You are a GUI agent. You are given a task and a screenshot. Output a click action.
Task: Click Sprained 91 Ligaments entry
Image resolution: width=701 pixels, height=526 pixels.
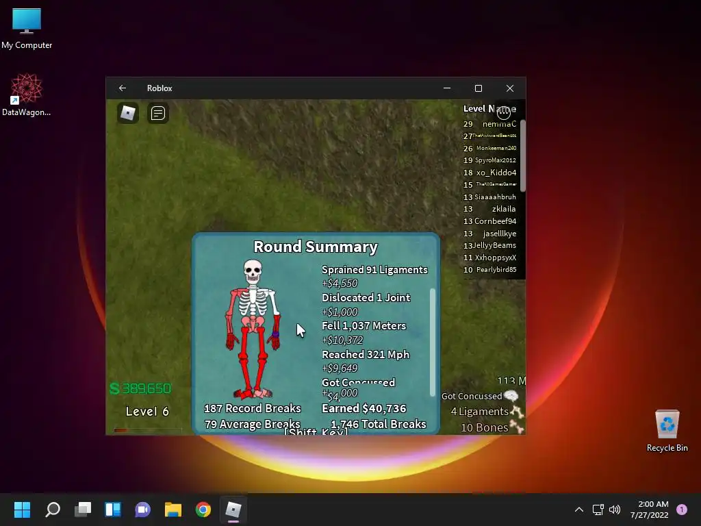pos(374,270)
